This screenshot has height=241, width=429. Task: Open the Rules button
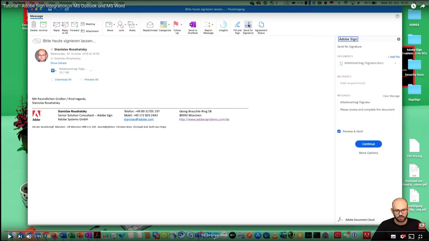(x=132, y=26)
